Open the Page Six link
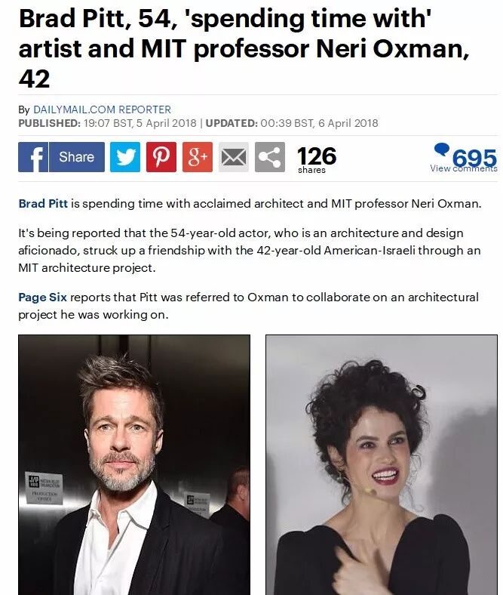The height and width of the screenshot is (595, 503). click(42, 297)
